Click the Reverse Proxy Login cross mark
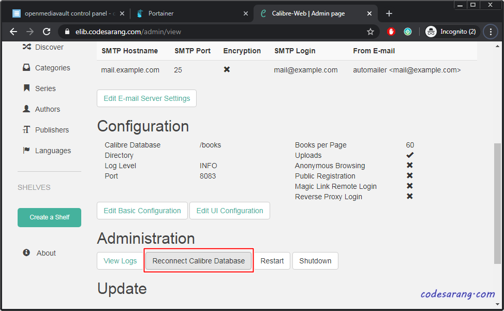The image size is (504, 311). 409,196
